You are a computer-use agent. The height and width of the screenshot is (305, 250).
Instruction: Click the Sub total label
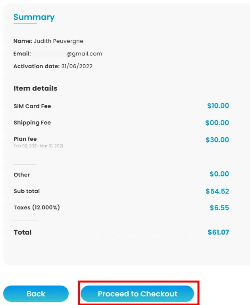tap(27, 191)
